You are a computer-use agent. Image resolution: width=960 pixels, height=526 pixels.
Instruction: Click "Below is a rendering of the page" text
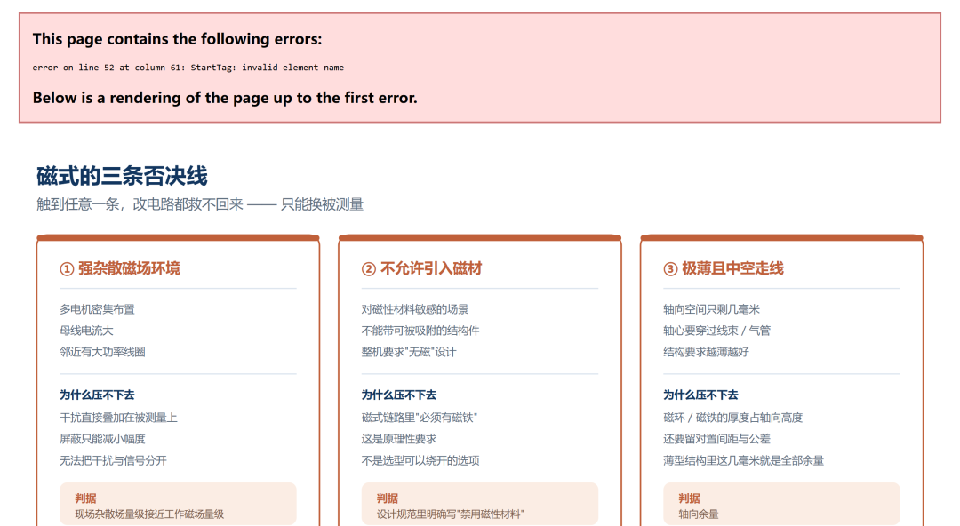coord(225,98)
